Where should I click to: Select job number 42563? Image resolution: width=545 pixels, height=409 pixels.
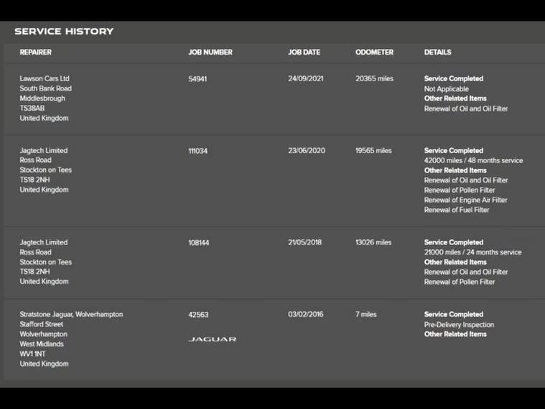(198, 315)
